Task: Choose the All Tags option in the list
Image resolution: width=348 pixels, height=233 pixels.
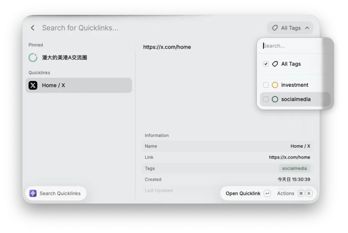Action: point(295,64)
